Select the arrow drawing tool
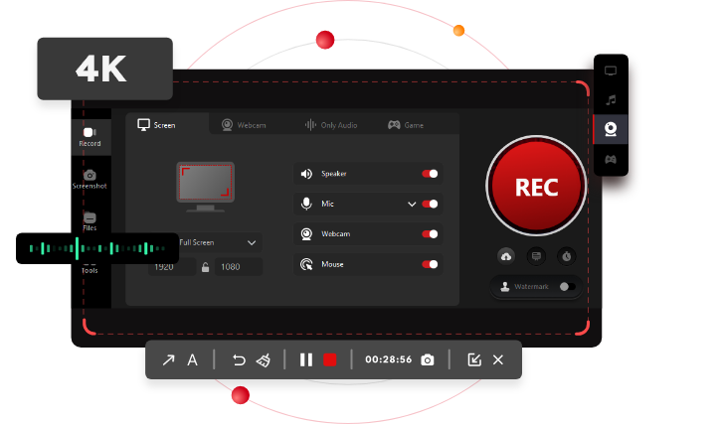 click(x=168, y=359)
